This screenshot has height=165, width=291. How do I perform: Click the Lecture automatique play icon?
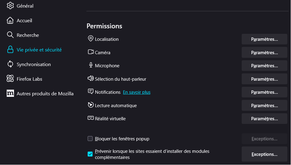click(91, 105)
